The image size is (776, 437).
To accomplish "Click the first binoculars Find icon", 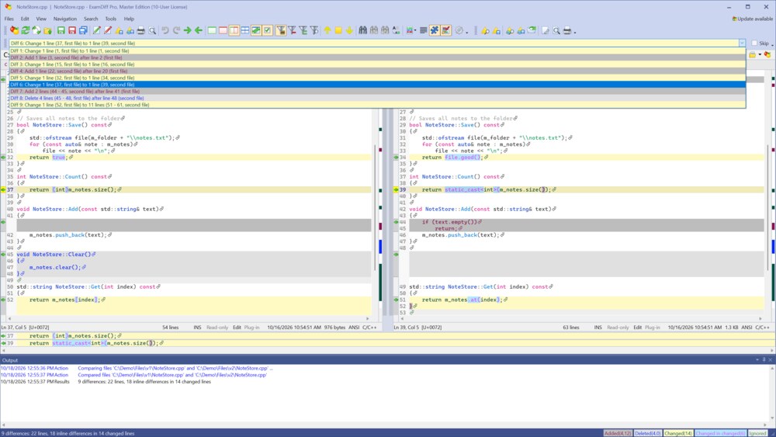I will [x=362, y=31].
